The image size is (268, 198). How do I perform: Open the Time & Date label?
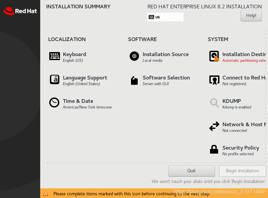[x=78, y=101]
